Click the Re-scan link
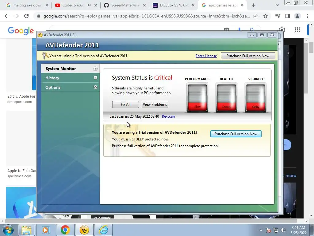 168,116
